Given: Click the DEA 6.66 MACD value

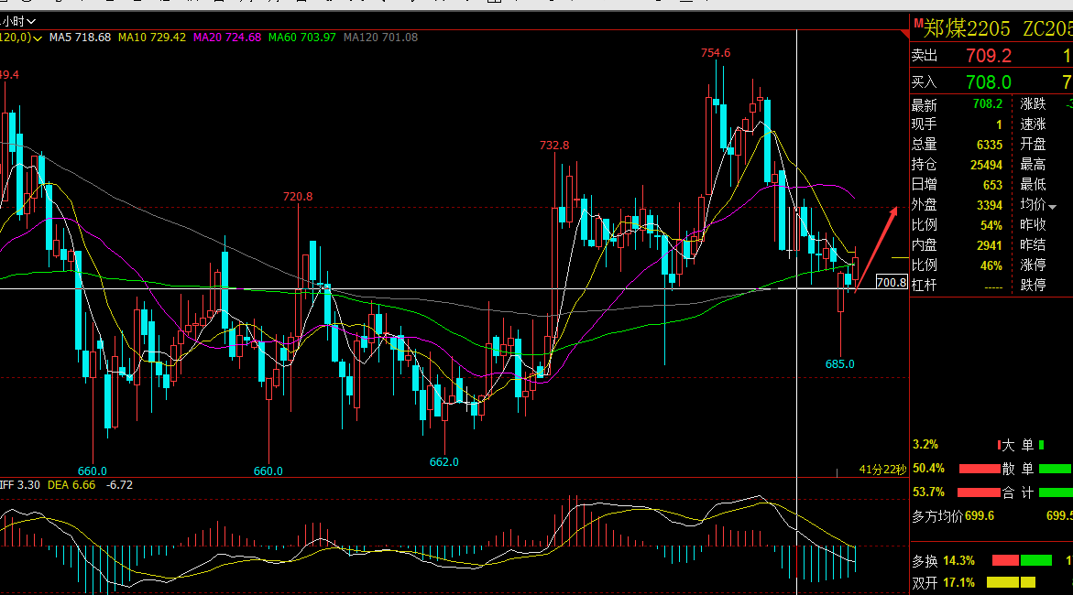Looking at the screenshot, I should 71,485.
